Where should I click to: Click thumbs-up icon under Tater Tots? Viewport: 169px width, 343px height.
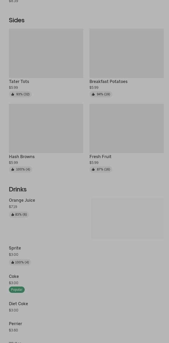pos(13,94)
